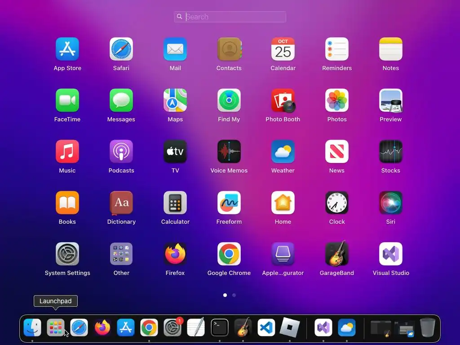Open the Freeform app
The image size is (460, 345).
(229, 203)
